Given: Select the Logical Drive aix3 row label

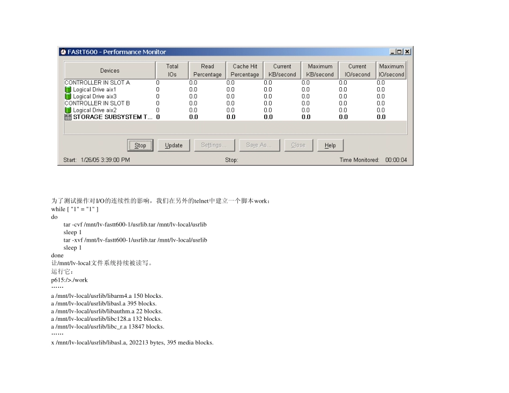Looking at the screenshot, I should coord(95,96).
